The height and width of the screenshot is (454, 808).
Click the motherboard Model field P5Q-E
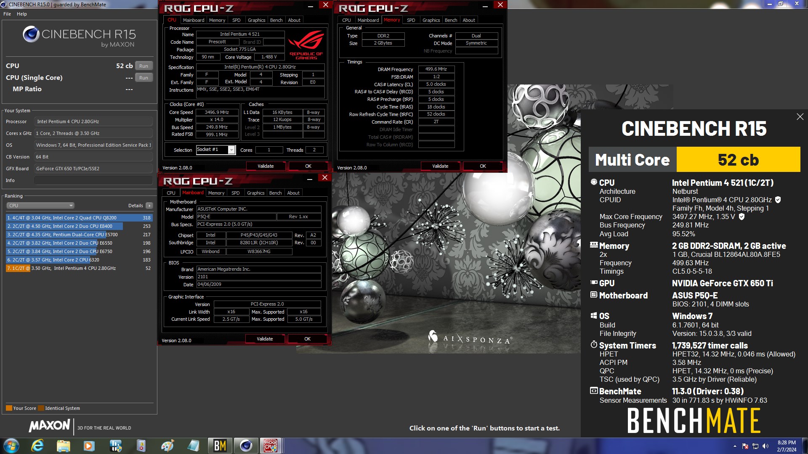click(x=237, y=216)
